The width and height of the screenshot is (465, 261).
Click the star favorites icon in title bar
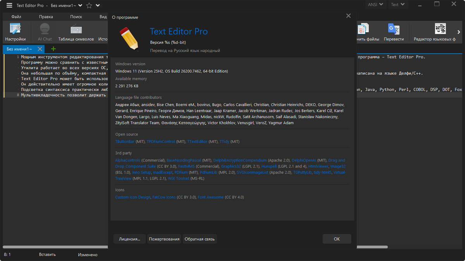(89, 5)
